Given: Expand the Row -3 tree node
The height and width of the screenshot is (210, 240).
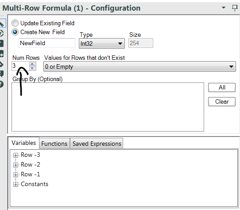Looking at the screenshot, I should pos(15,155).
